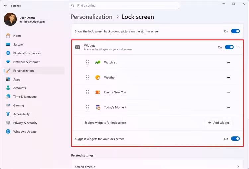Viewport: 249px width, 169px height.
Task: Open more options for Weather widget
Action: point(228,77)
